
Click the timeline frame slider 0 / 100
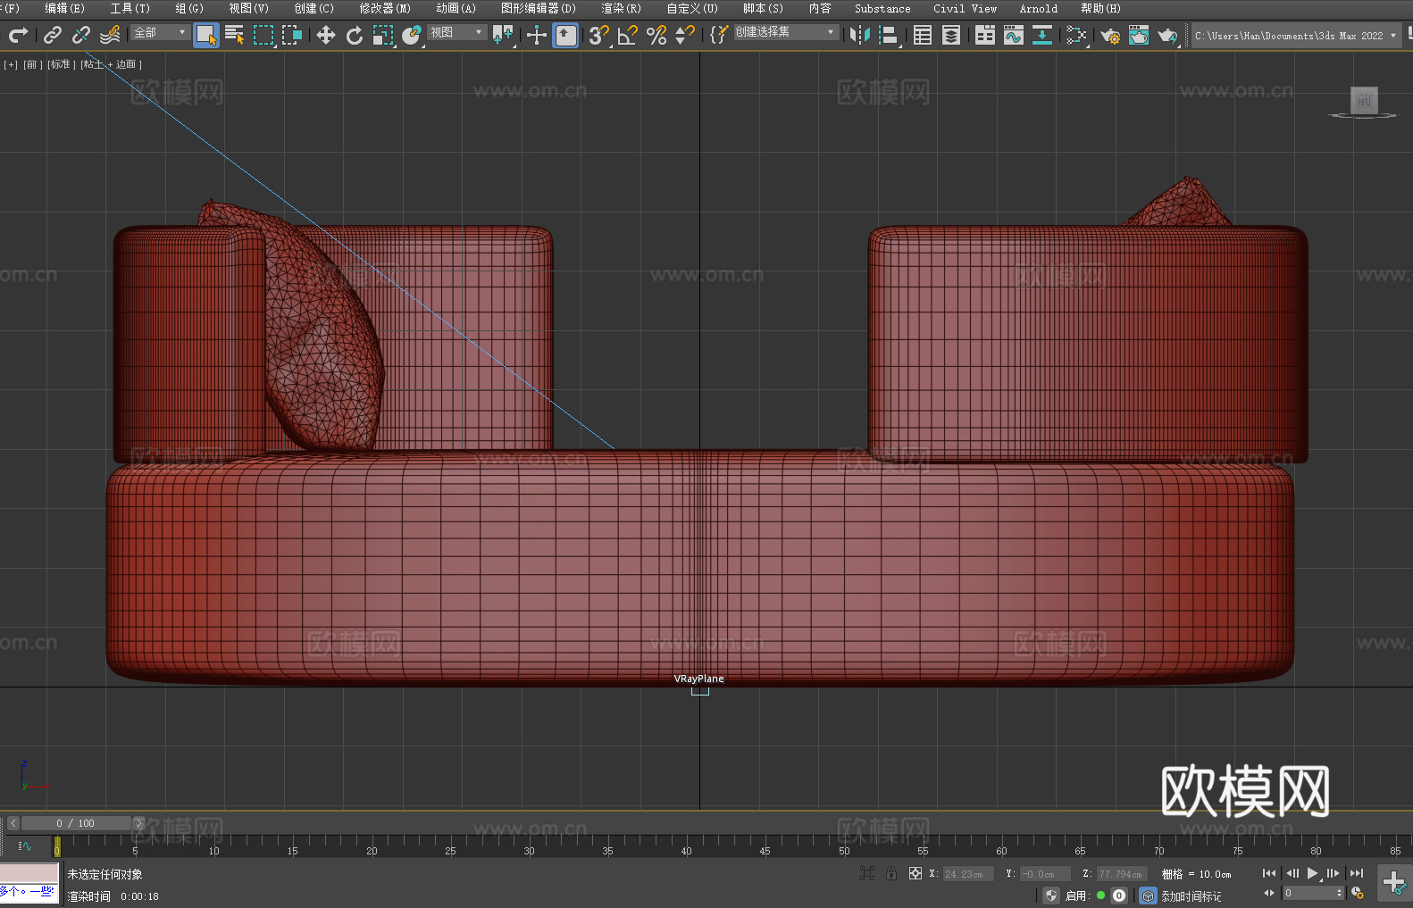(x=76, y=823)
